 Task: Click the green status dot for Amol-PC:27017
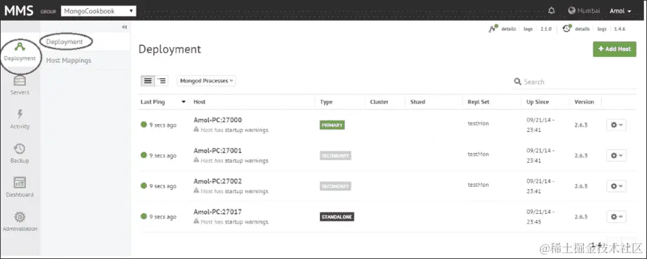(x=144, y=216)
